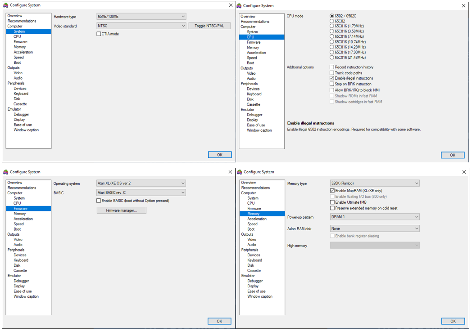Screen dimensions: 472x331
Task: Select the 65C816 (10.74MHz) option
Action: point(332,42)
